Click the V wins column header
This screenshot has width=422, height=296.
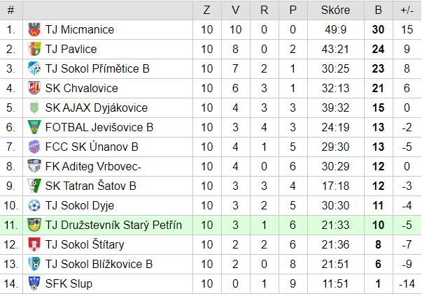235,10
